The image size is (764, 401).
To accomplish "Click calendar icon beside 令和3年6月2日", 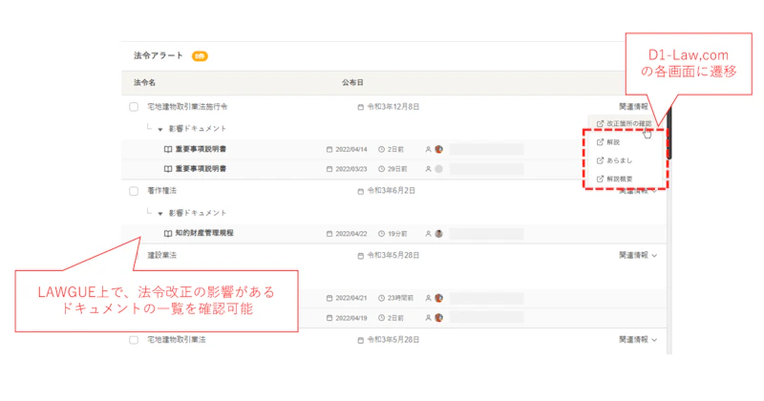I will tap(361, 191).
